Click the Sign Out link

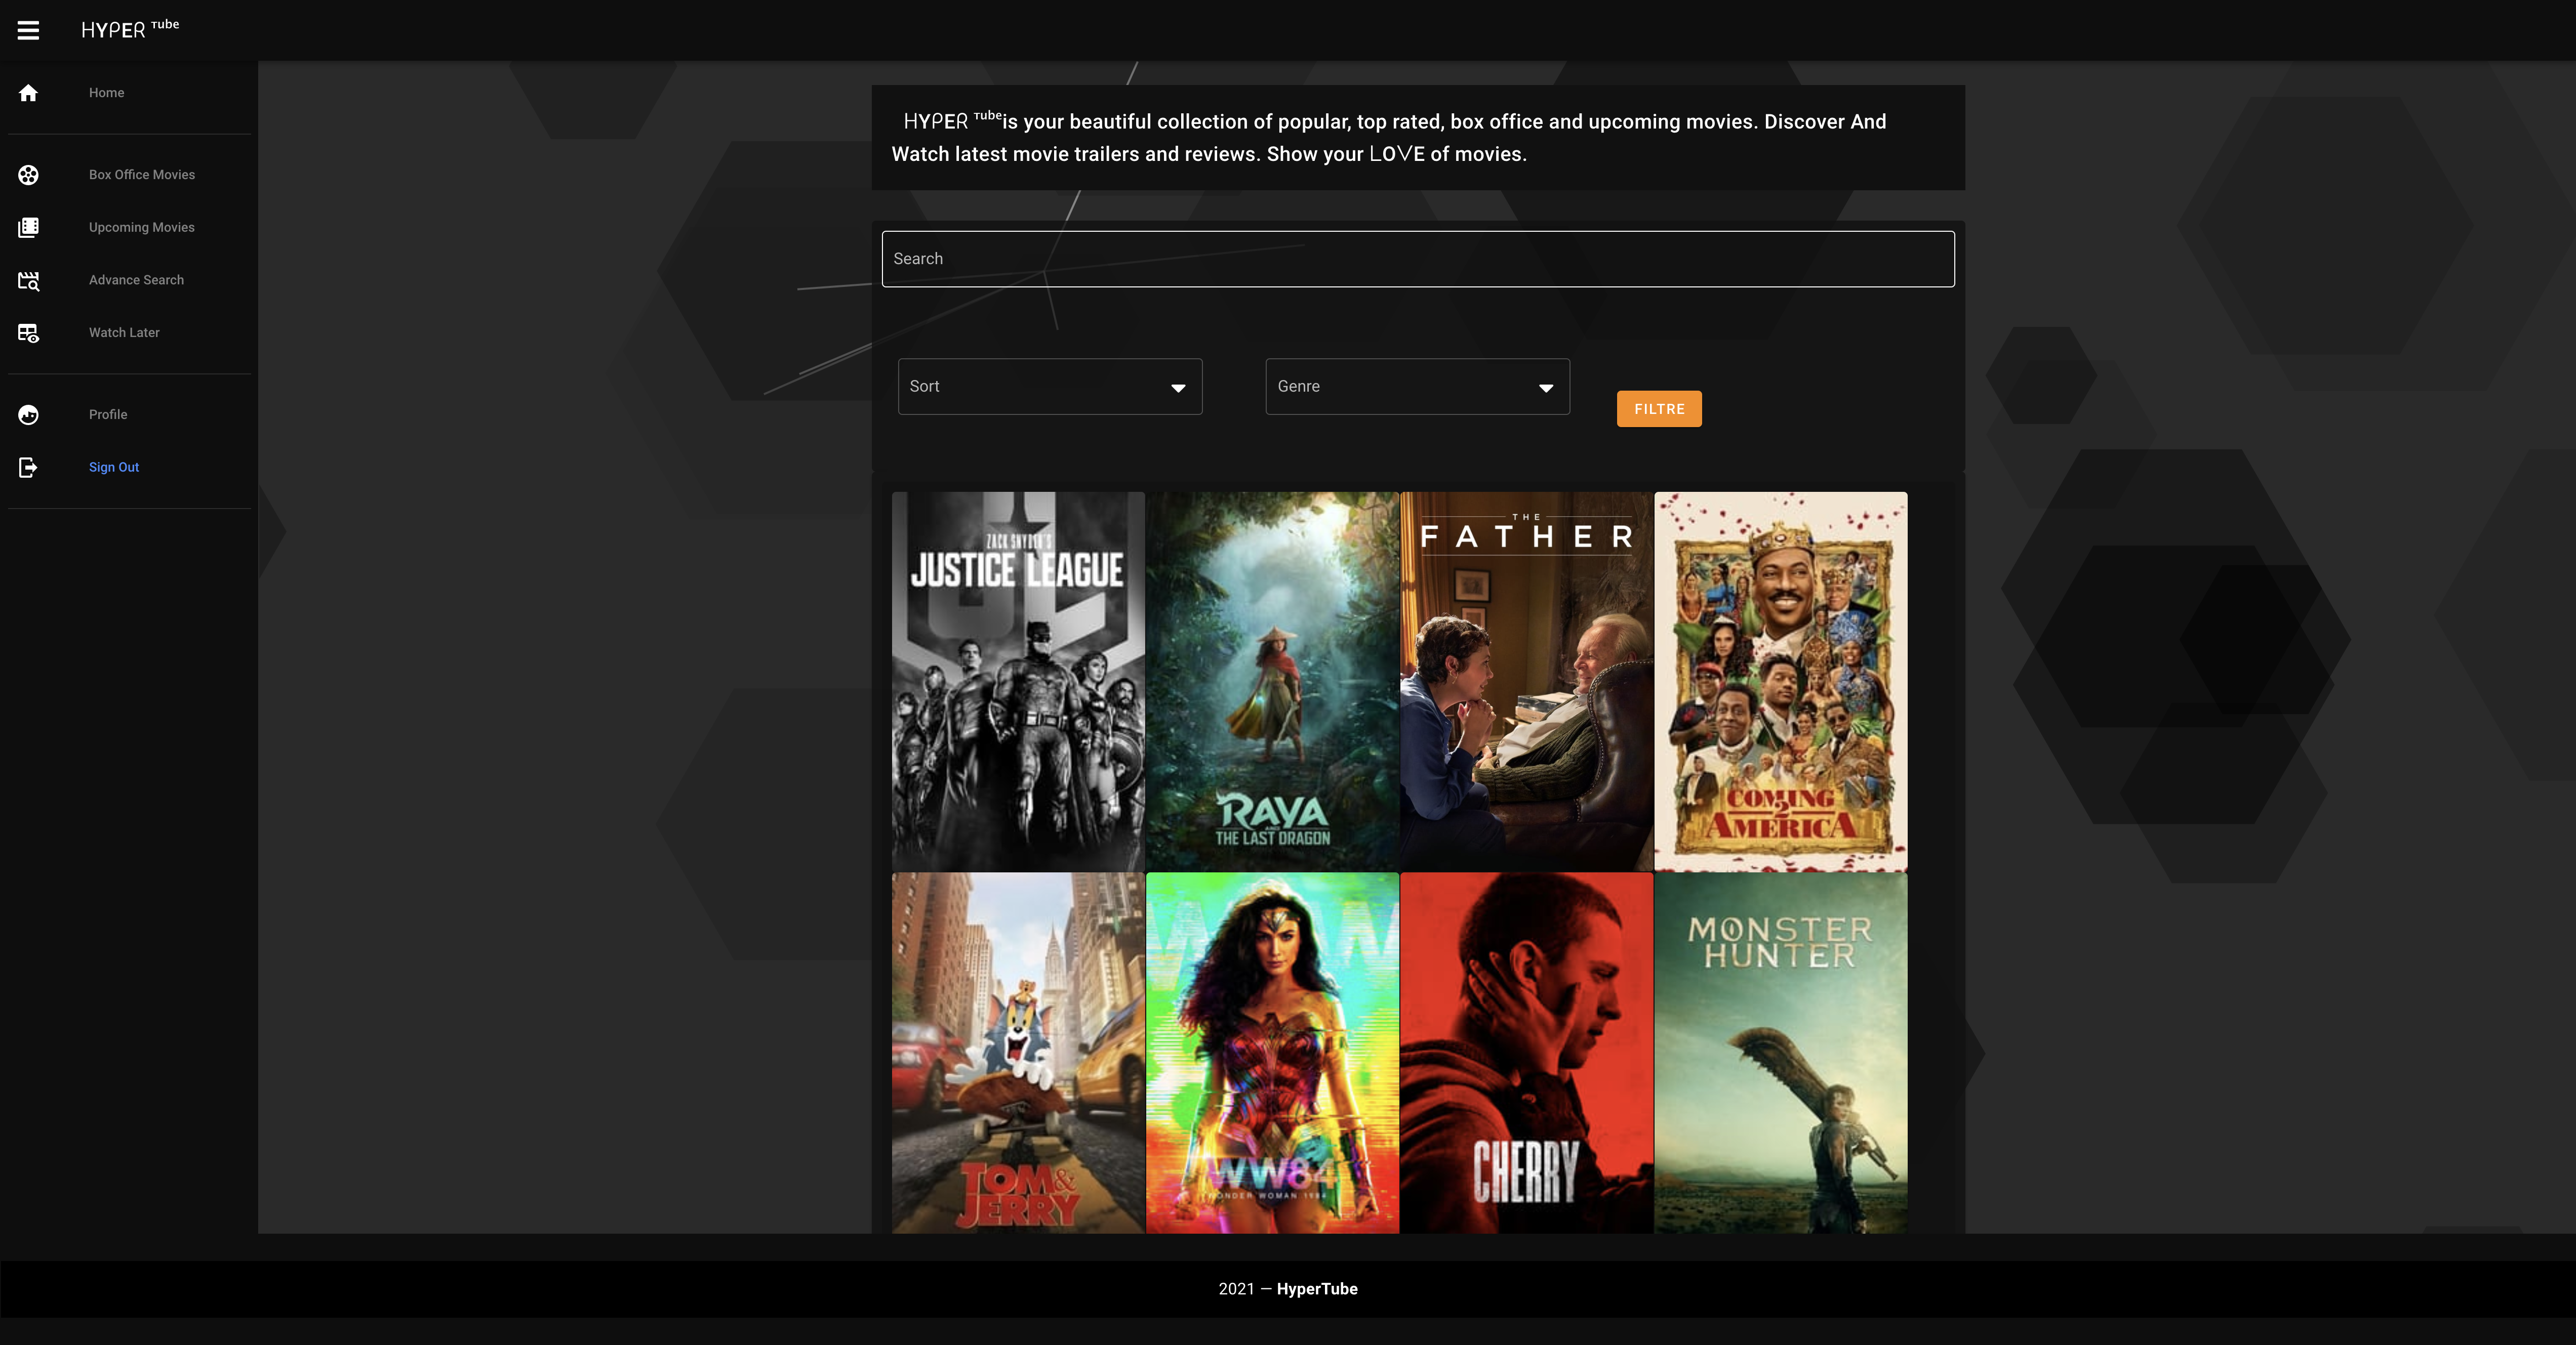click(114, 468)
